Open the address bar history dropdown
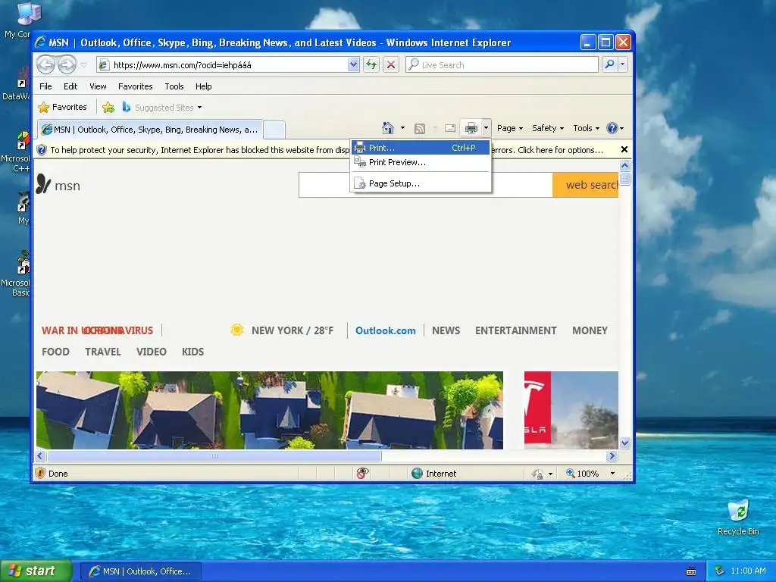 353,64
